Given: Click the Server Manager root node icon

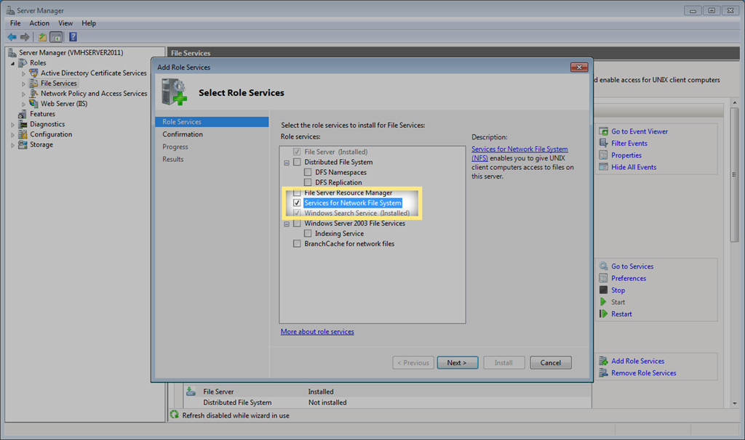Looking at the screenshot, I should coord(12,52).
